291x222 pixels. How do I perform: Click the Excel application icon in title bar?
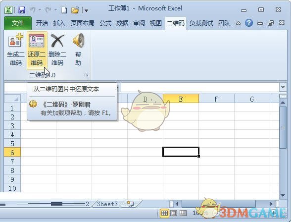[8, 10]
